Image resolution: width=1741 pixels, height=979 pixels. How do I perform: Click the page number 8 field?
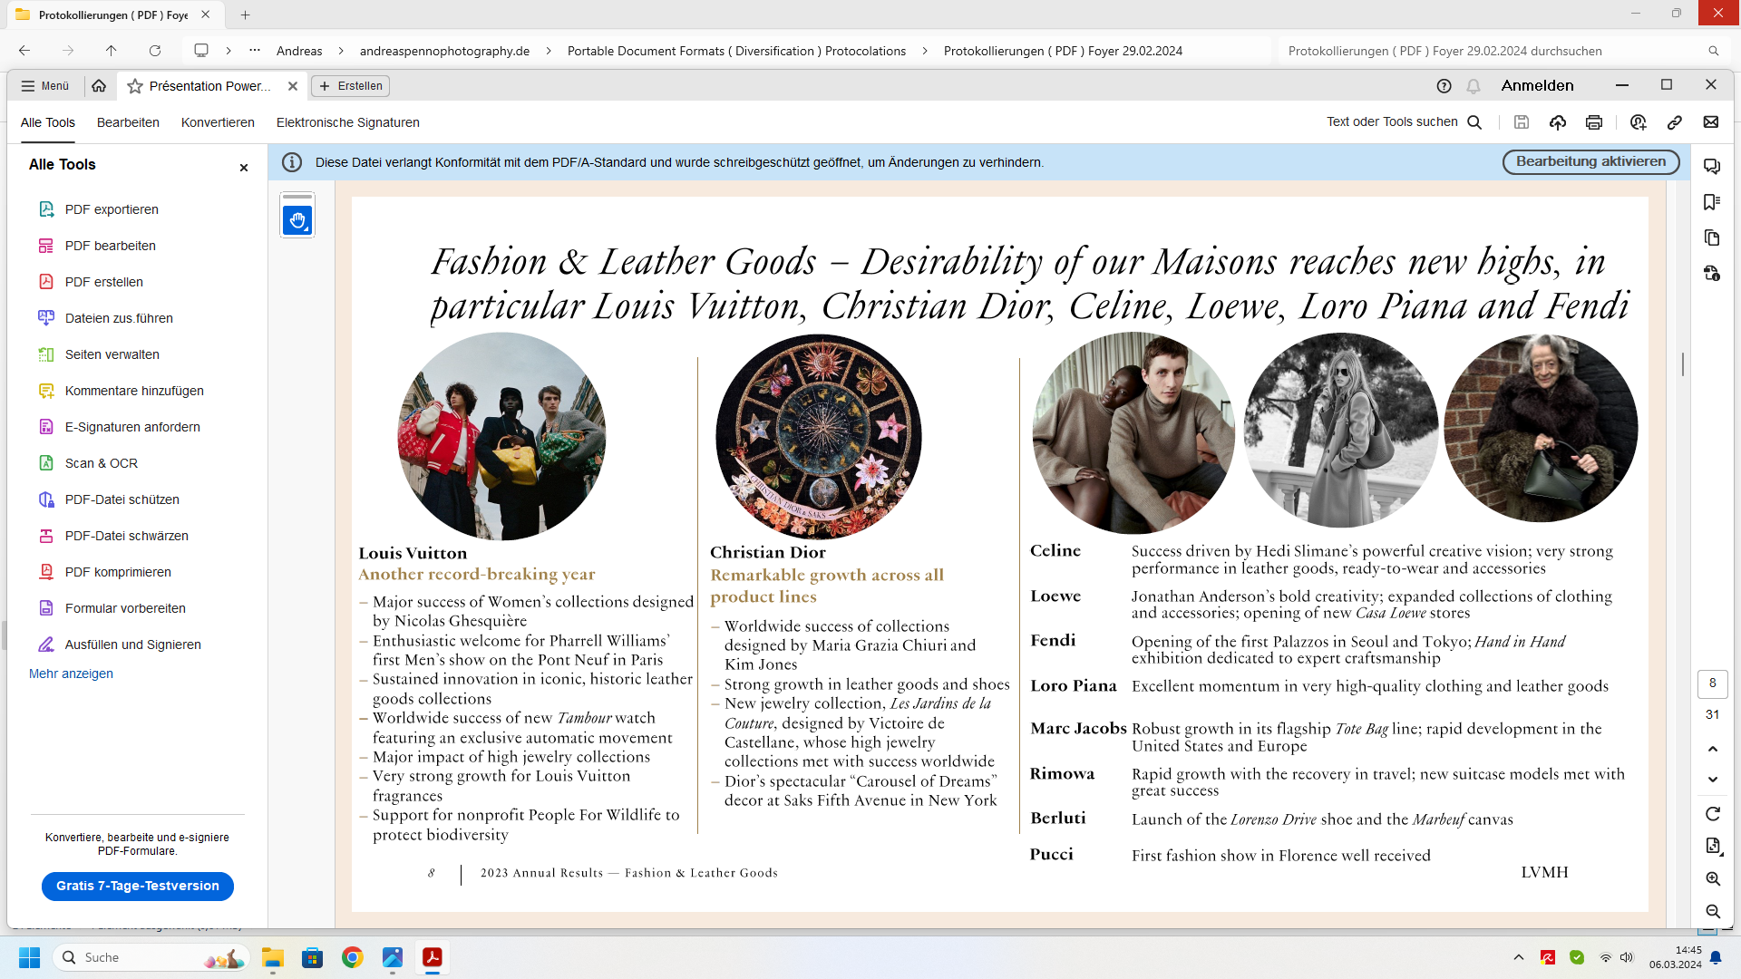(1713, 683)
